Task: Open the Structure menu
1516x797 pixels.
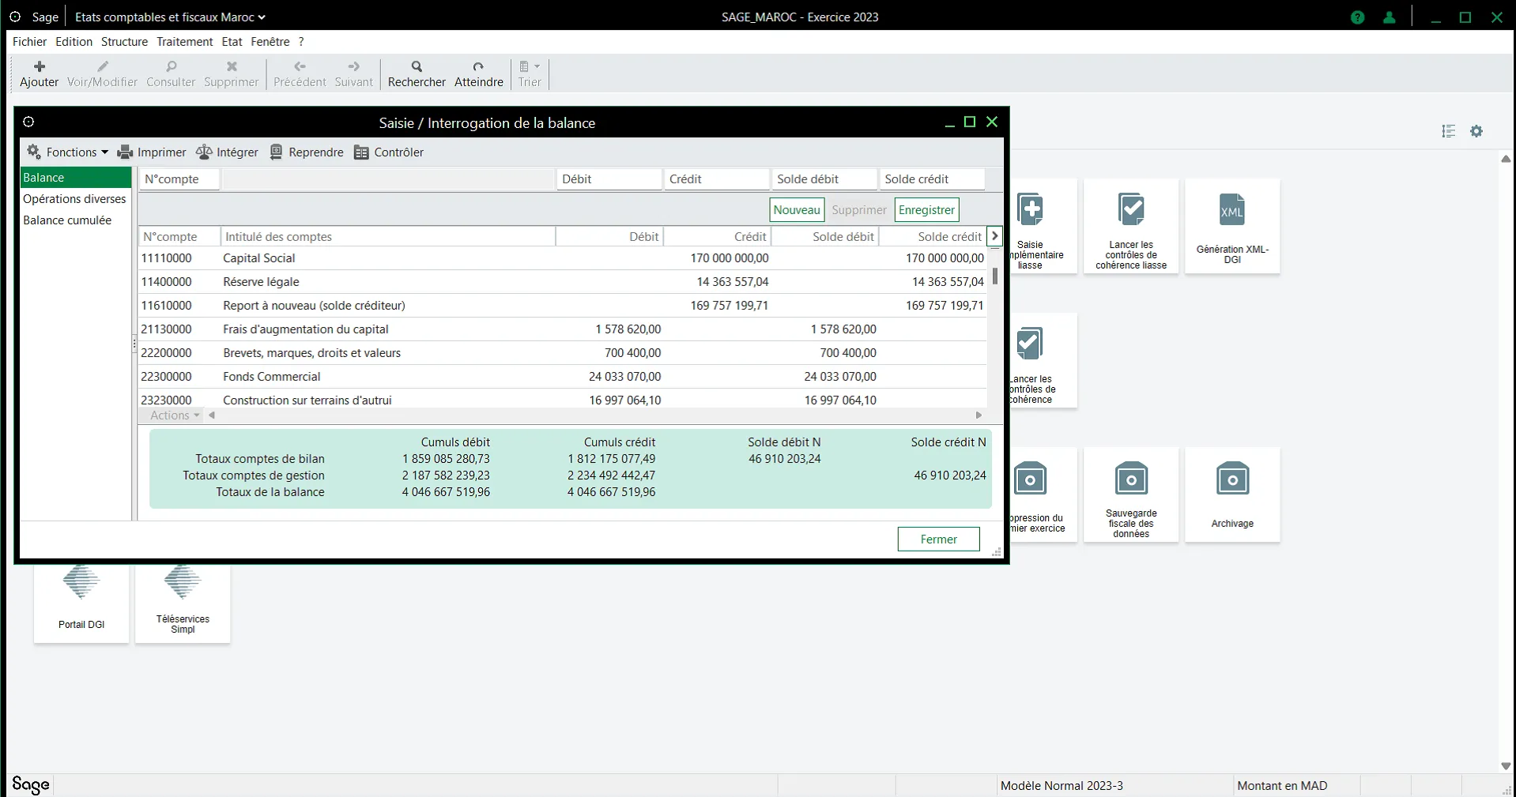Action: pos(124,42)
